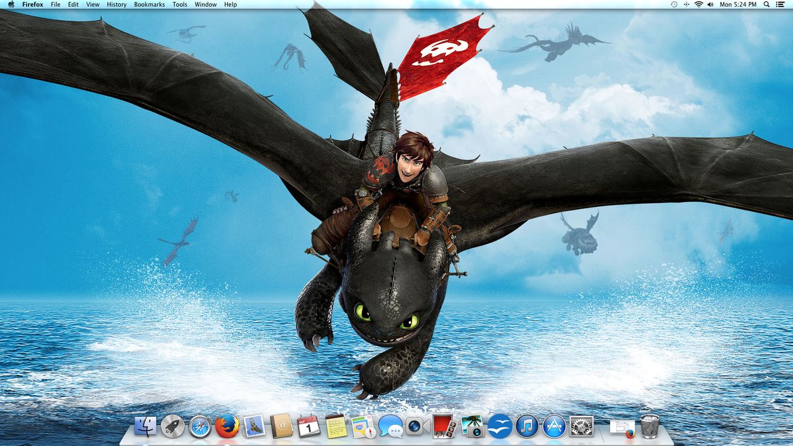
Task: Open the Edit menu
Action: pyautogui.click(x=73, y=4)
